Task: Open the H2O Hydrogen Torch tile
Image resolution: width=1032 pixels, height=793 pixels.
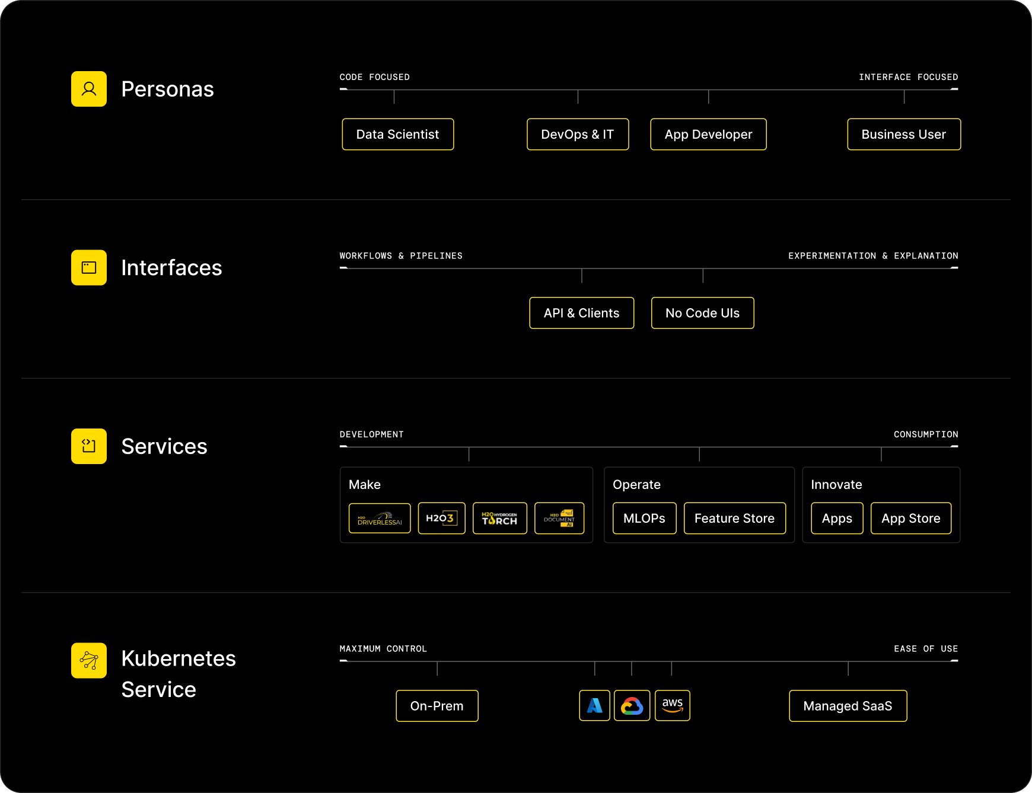Action: (499, 519)
